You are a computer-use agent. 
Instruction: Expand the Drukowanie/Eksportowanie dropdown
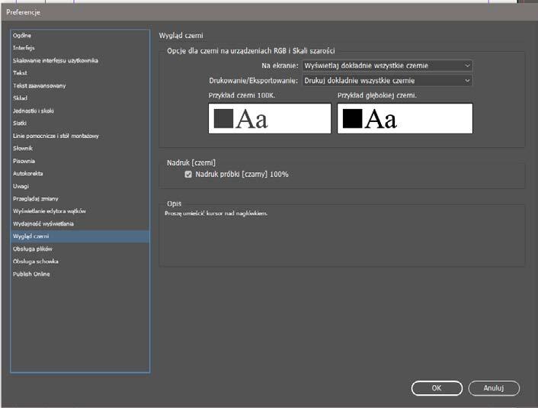coord(387,81)
